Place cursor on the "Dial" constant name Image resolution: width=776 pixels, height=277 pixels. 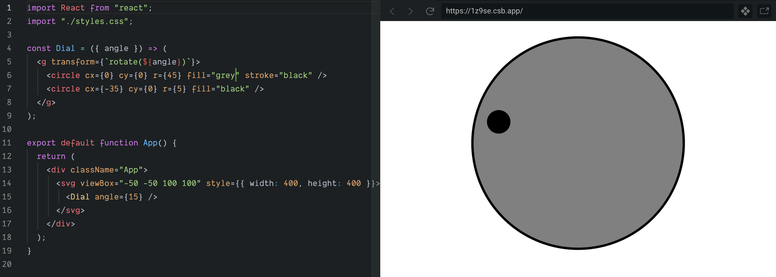(65, 48)
